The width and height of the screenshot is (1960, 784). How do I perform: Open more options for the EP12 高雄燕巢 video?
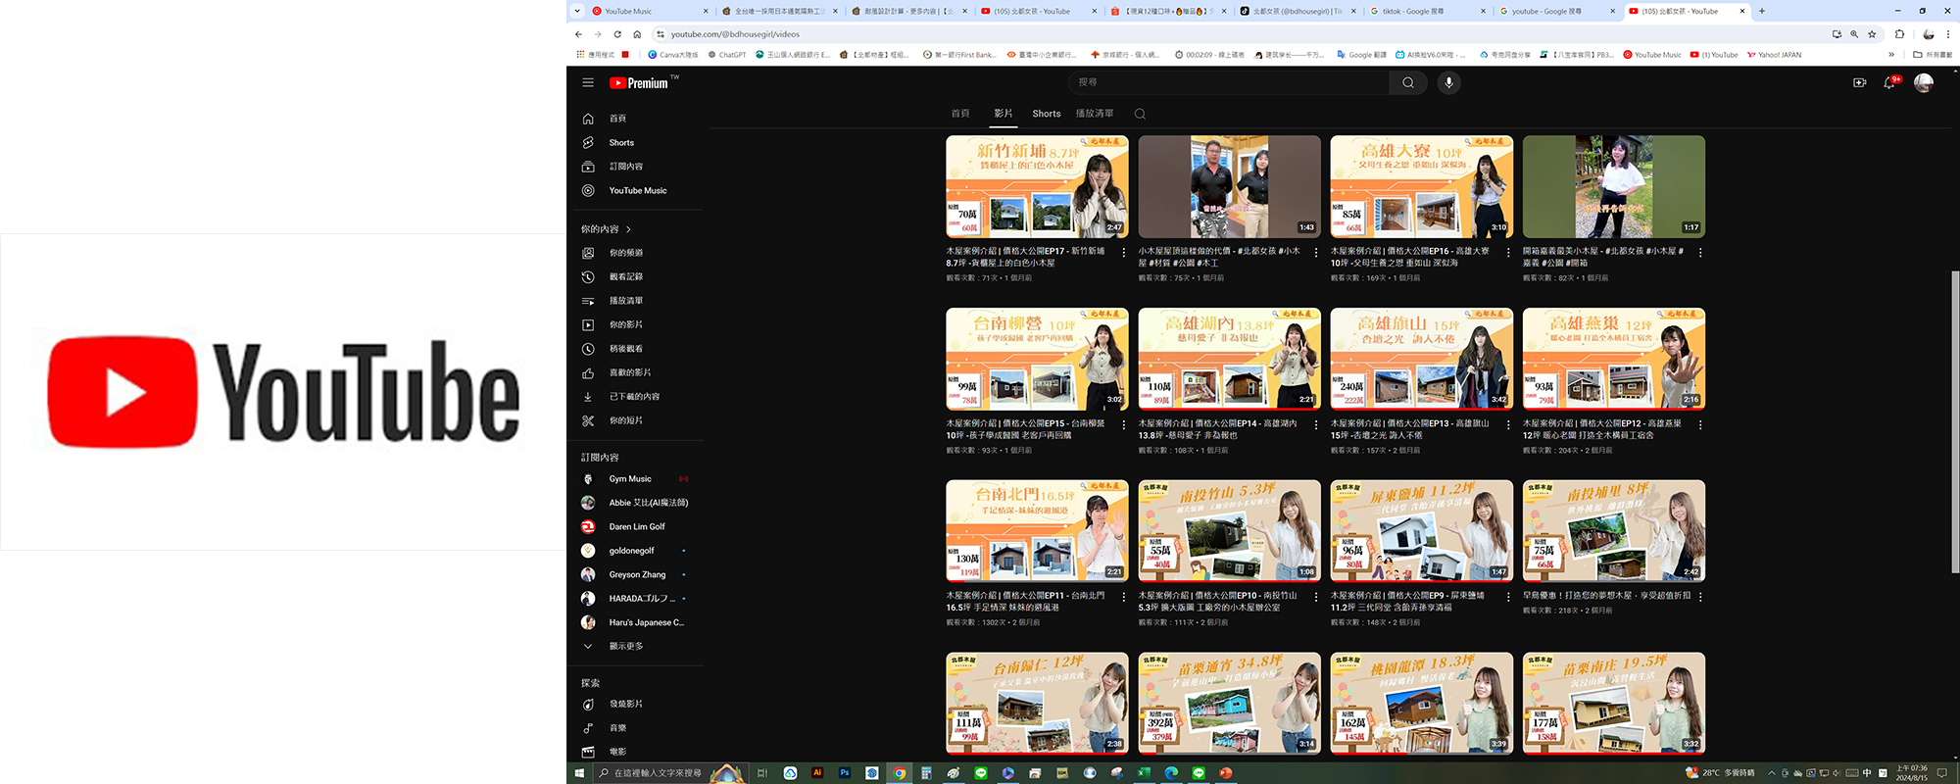(1700, 424)
